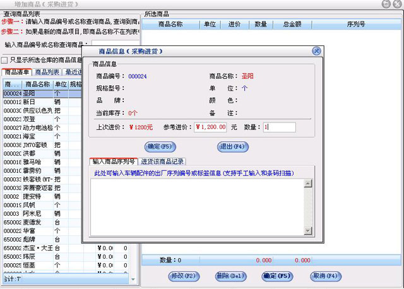The height and width of the screenshot is (289, 404).
Task: Click the 修改(F2) button
Action: (x=184, y=276)
